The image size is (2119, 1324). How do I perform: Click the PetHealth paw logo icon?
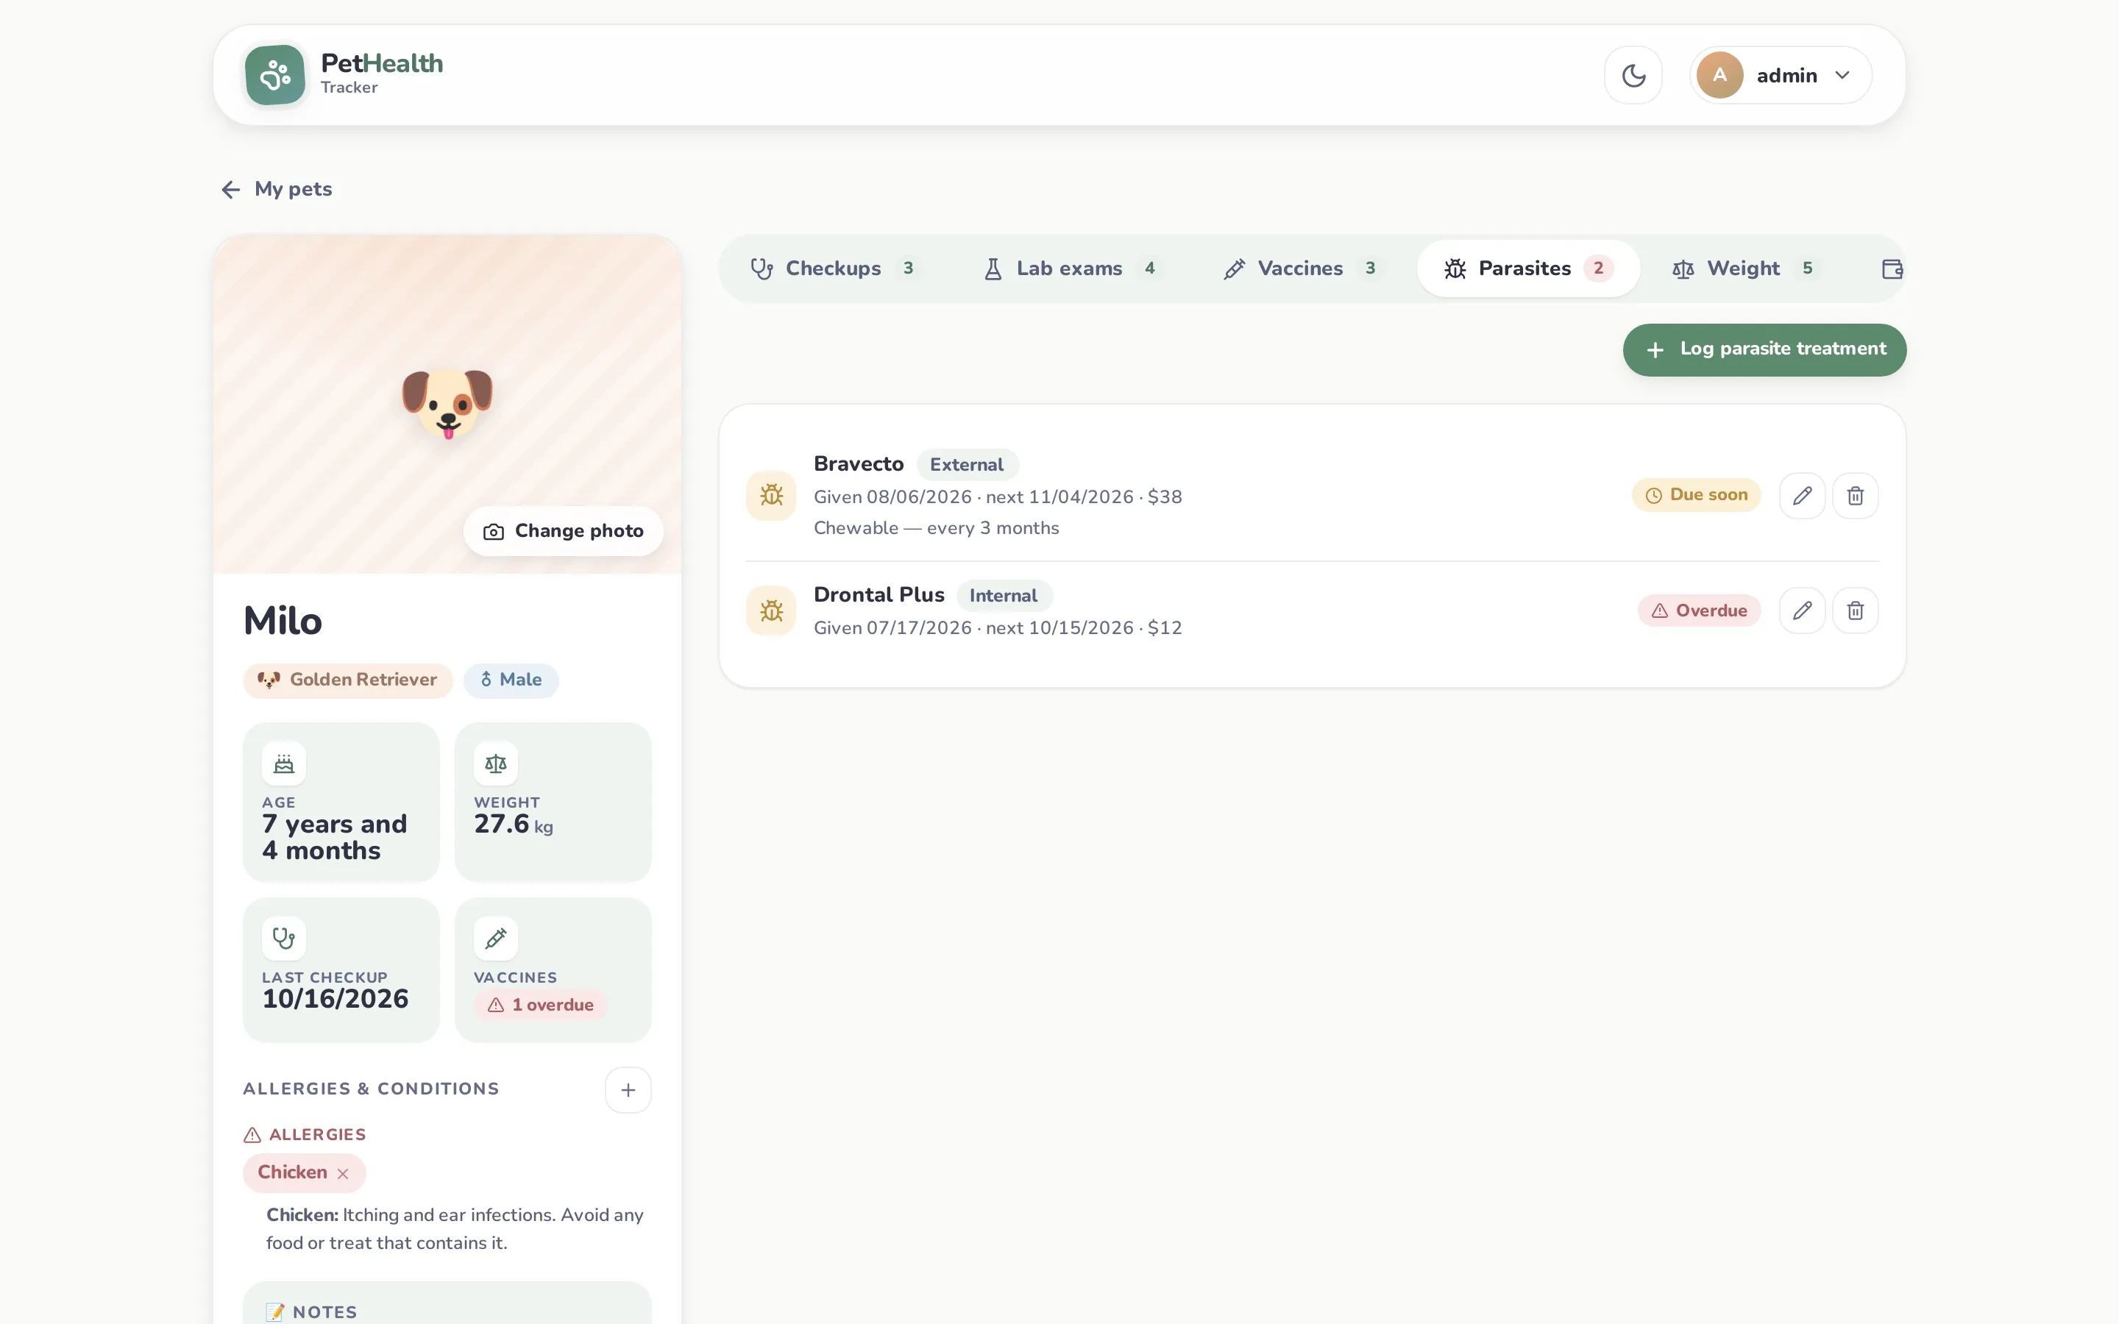[275, 75]
